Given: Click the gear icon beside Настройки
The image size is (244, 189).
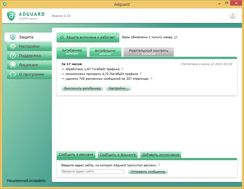Looking at the screenshot, I should tap(13, 46).
